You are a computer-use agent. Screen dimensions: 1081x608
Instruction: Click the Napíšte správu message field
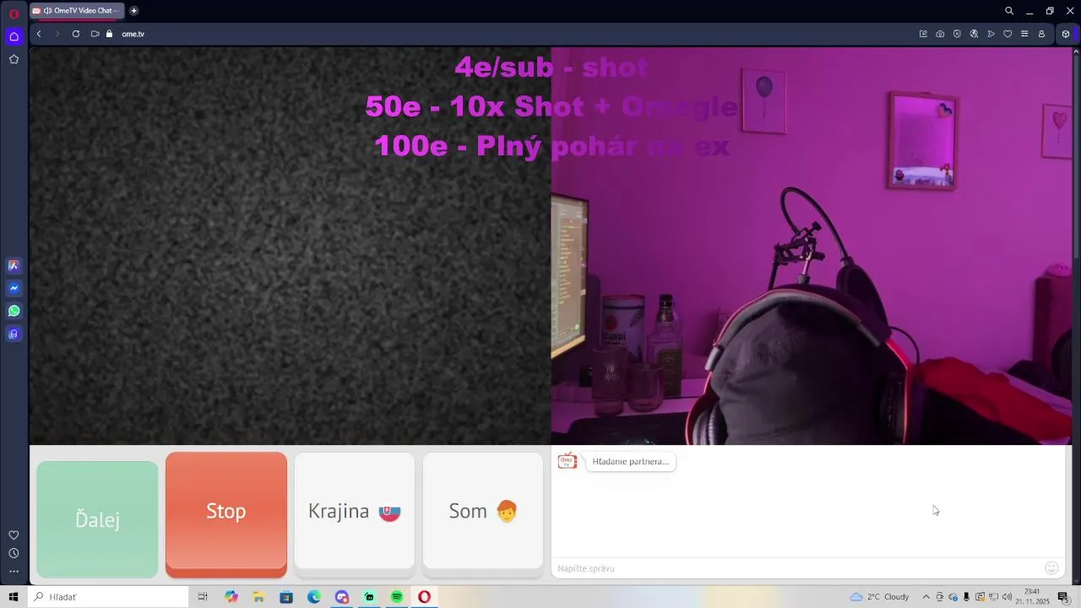pyautogui.click(x=796, y=568)
